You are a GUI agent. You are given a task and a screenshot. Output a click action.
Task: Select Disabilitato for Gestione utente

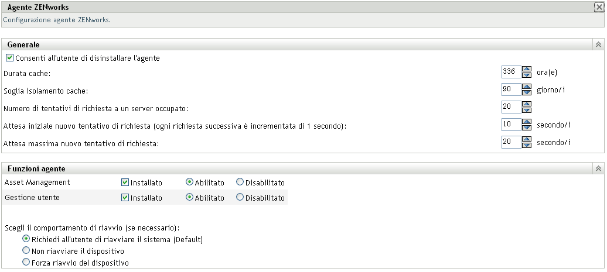[x=240, y=198]
